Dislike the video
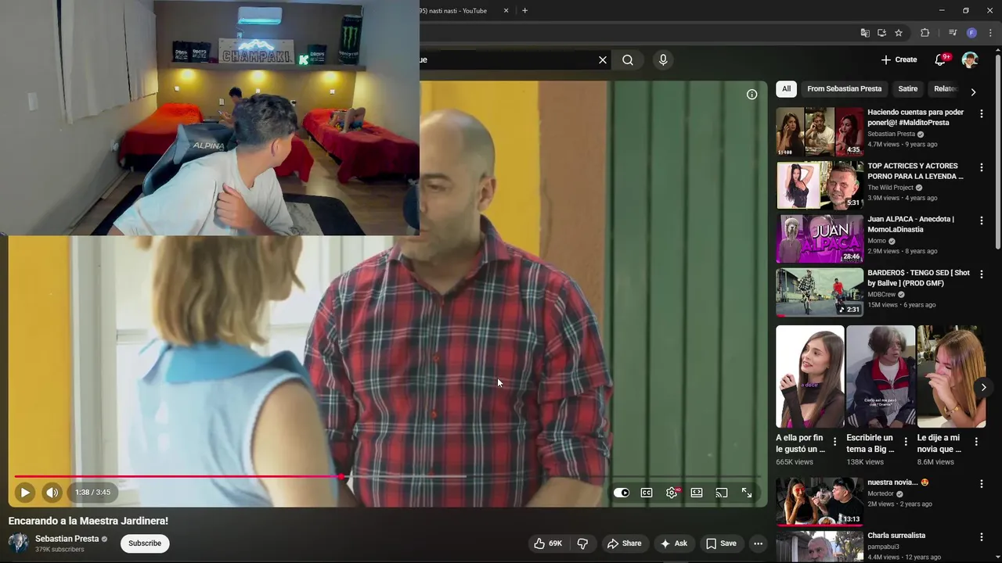 click(582, 543)
